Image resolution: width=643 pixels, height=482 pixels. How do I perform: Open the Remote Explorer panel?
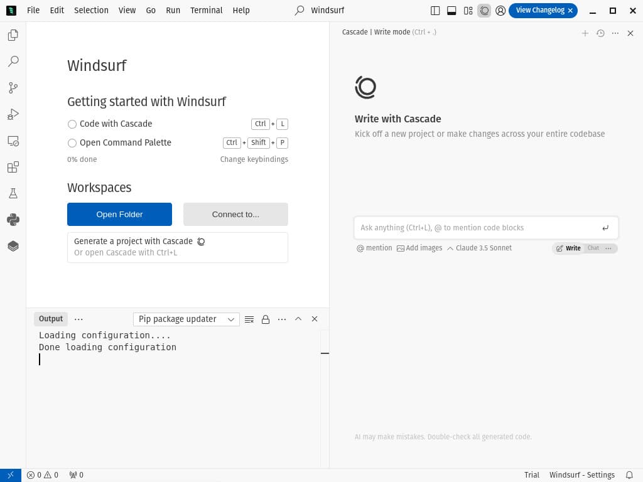[x=13, y=141]
